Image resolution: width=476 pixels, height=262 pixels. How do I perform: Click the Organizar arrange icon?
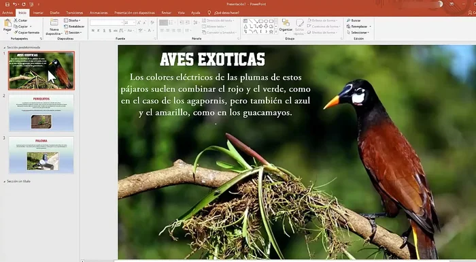point(286,22)
